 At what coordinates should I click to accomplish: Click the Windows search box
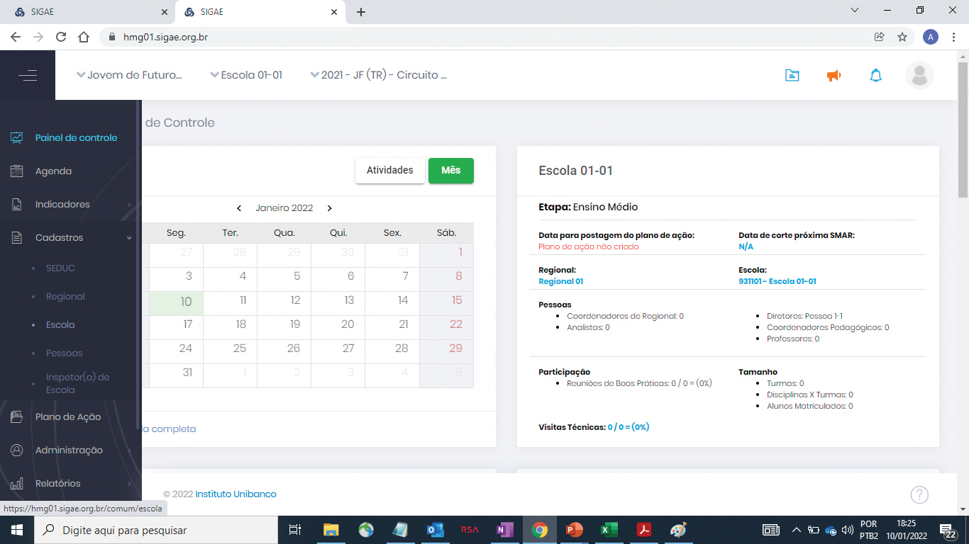[155, 530]
